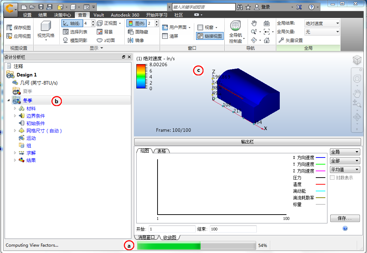Open the 全局矢量 global vector dropdown
This screenshot has width=367, height=253.
click(x=322, y=32)
